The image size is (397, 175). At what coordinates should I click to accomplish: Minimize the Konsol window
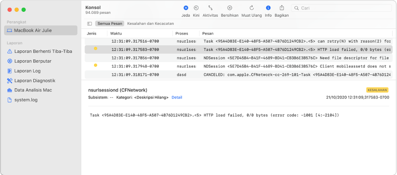(16, 10)
